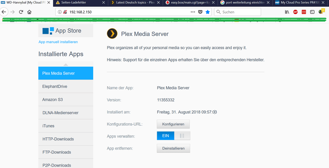Click the Konfigurieren button

(173, 124)
